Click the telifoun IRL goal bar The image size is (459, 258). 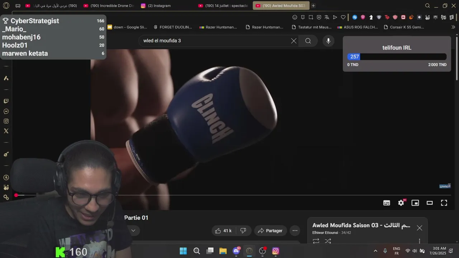pyautogui.click(x=397, y=57)
